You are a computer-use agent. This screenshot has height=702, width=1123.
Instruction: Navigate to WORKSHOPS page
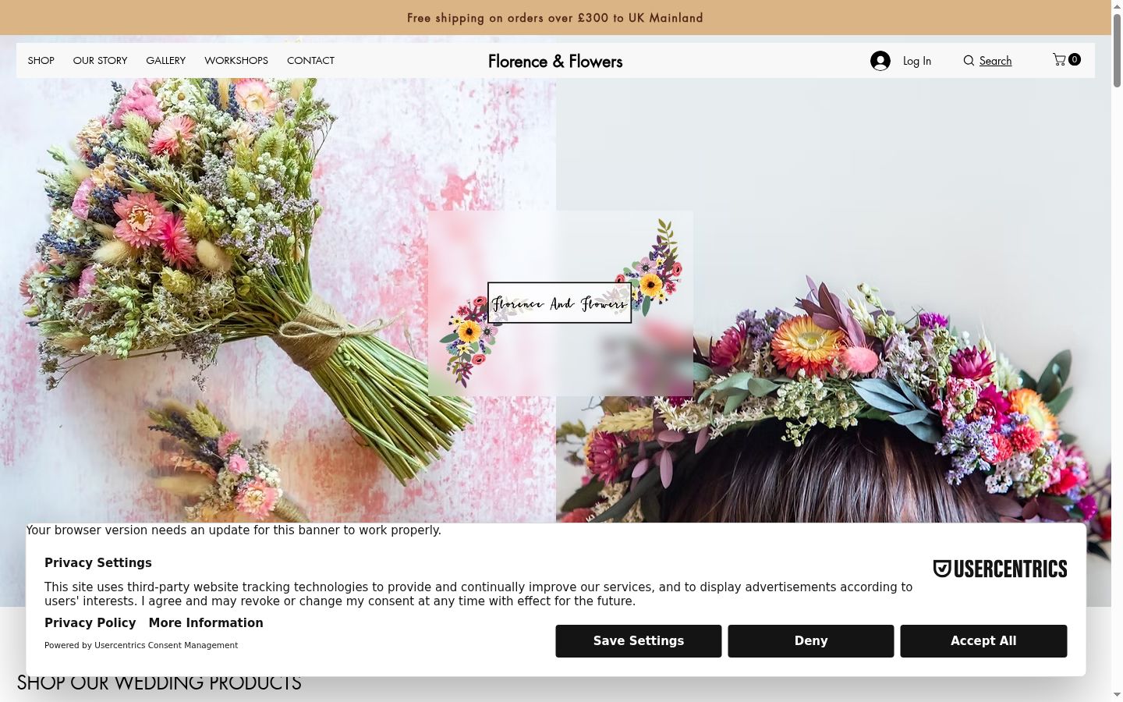pos(236,60)
